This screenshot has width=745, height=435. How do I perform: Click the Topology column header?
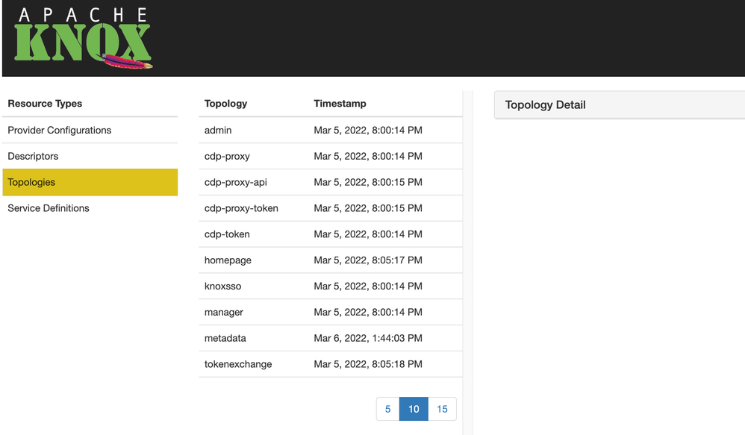[225, 104]
